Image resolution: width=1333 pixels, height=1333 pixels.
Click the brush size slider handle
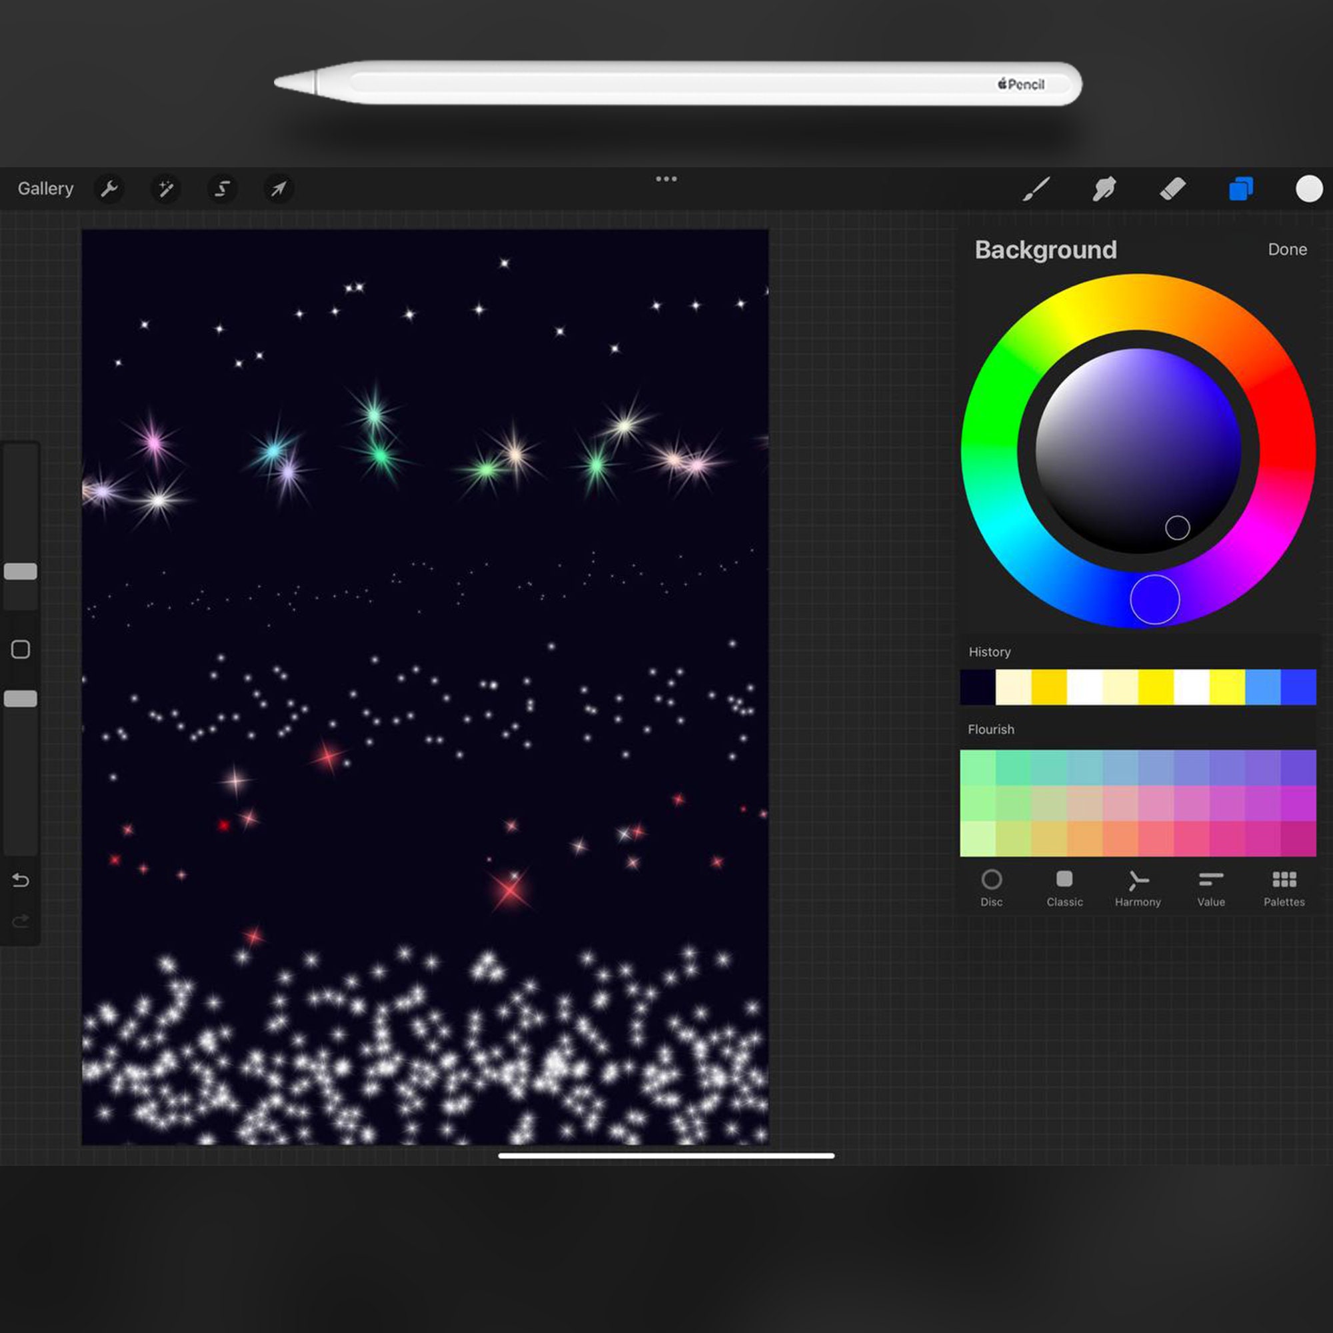[21, 571]
